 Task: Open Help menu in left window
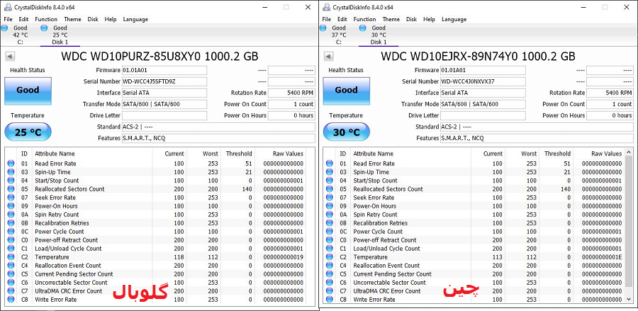111,19
